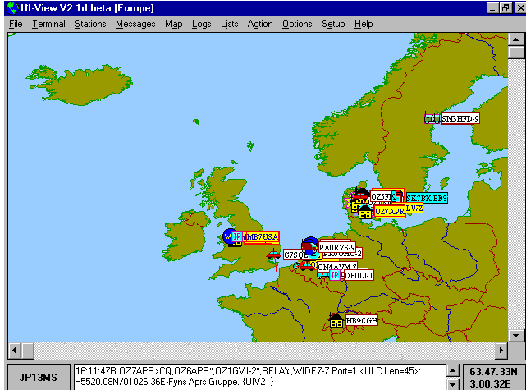Click the map horizontal scrollbar thumb
The image size is (526, 390).
(x=28, y=351)
